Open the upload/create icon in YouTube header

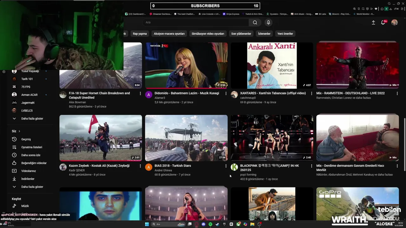point(373,22)
